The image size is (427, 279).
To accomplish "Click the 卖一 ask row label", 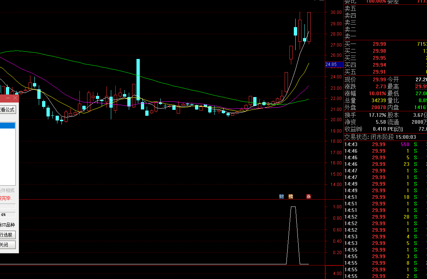I will pyautogui.click(x=351, y=37).
